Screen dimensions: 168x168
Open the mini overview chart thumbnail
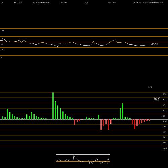click(x=83, y=161)
